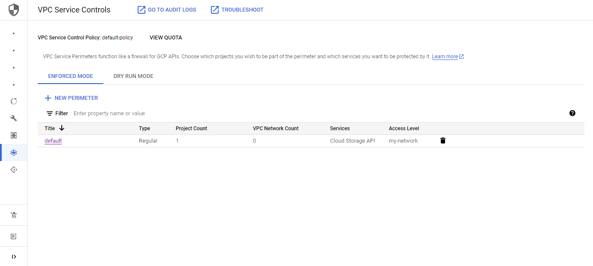Click the VPC Service Controls page title
593x266 pixels.
click(x=74, y=10)
